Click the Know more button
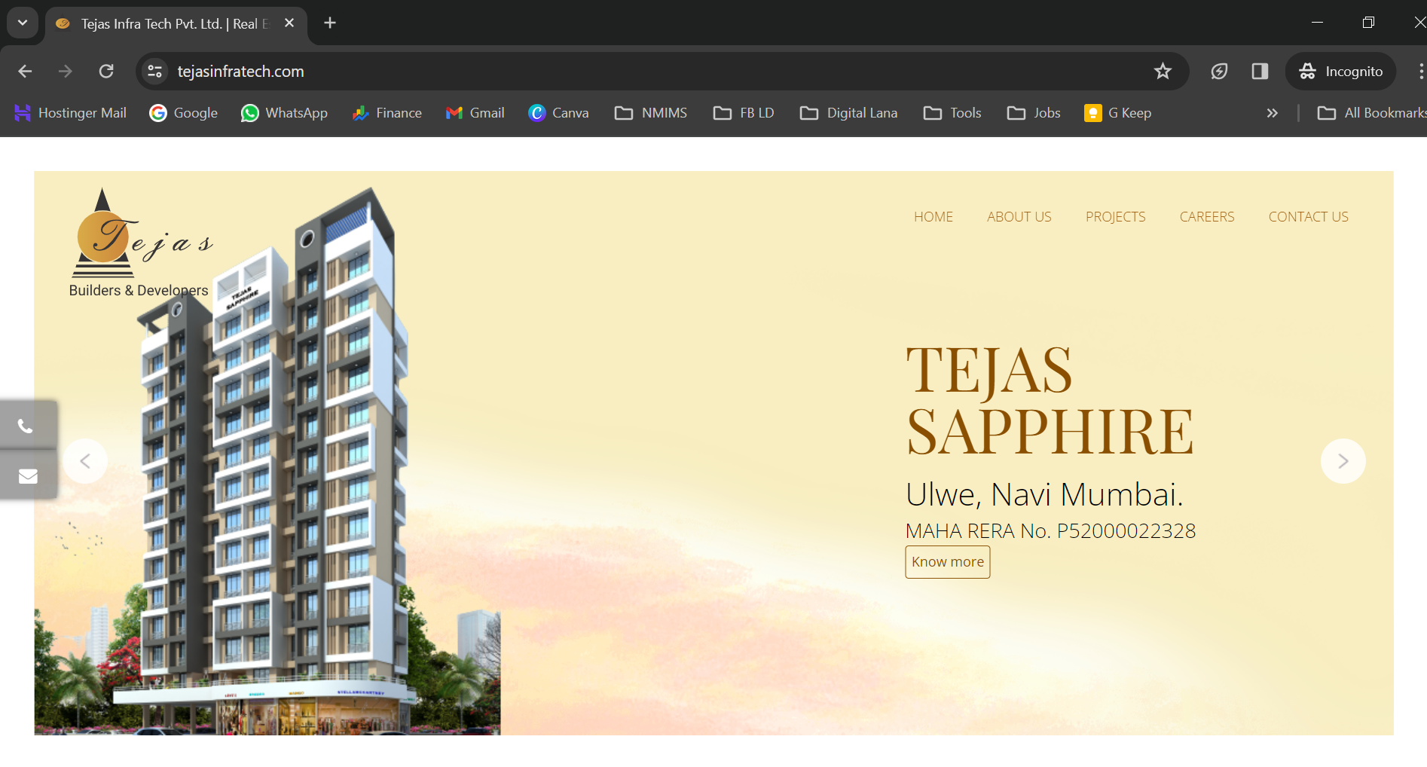This screenshot has height=767, width=1427. click(947, 562)
